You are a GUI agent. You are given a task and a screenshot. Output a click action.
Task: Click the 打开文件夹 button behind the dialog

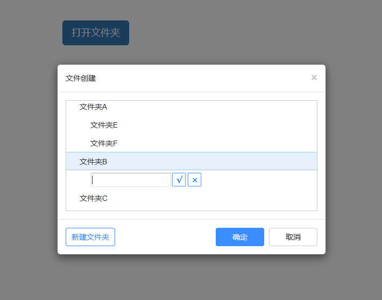click(x=96, y=33)
